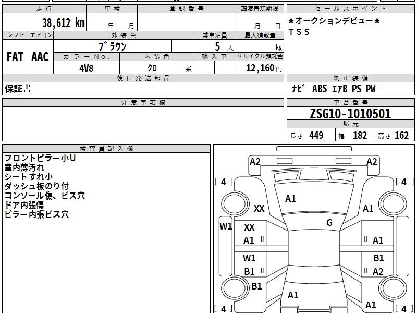The width and height of the screenshot is (417, 313).
Task: Click the front-left wheel on diagram
Action: (235, 203)
